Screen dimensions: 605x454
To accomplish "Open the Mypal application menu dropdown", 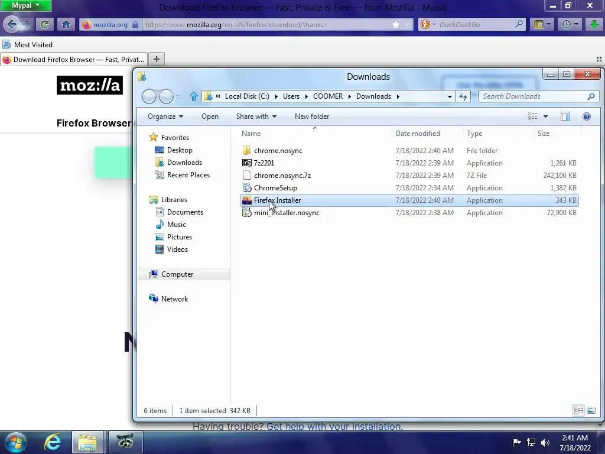I will 25,5.
